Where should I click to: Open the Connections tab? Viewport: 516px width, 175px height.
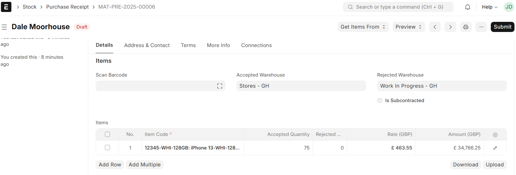point(256,46)
